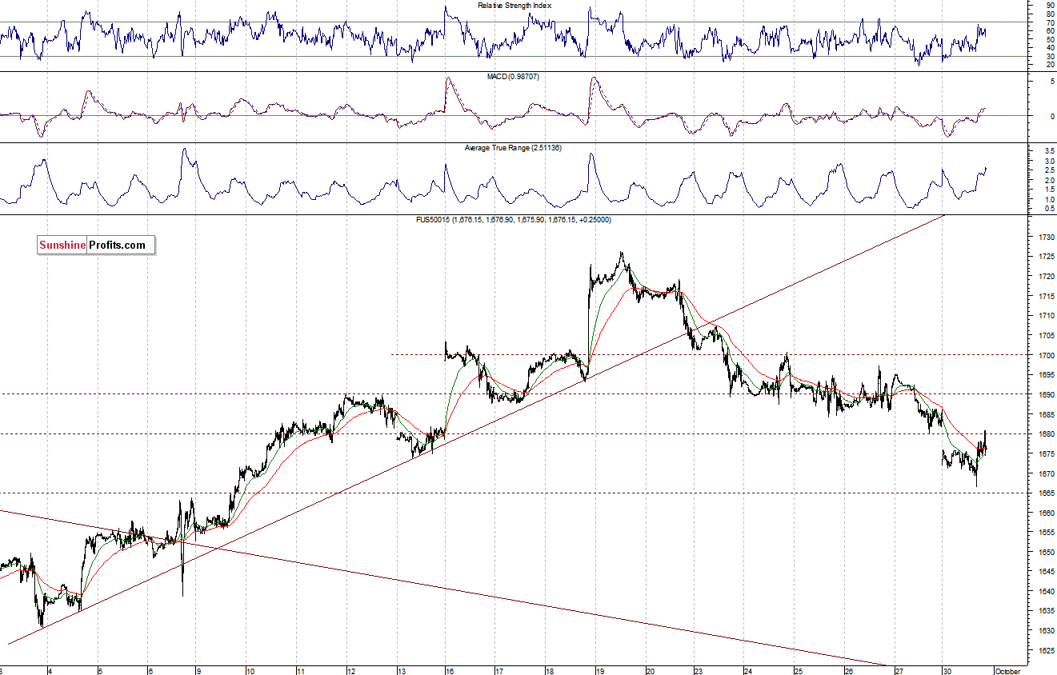Select the 1625 price axis label

click(x=1046, y=650)
